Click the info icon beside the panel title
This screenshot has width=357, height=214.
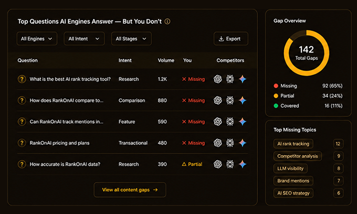[167, 22]
